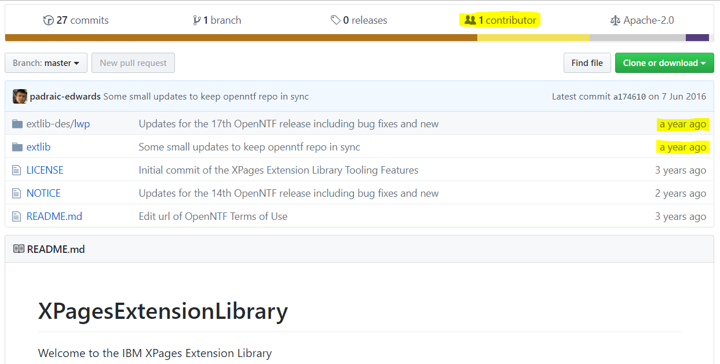Click '2 years ago' in NOTICE row

pyautogui.click(x=681, y=193)
